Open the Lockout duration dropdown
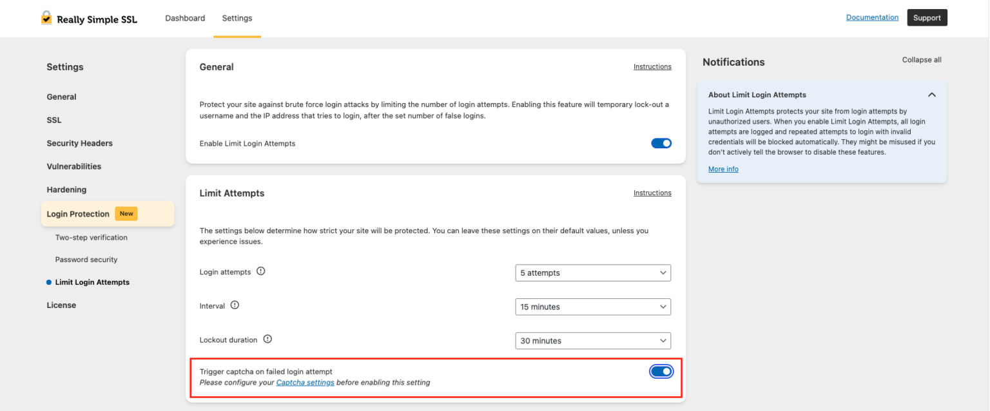The height and width of the screenshot is (411, 990). point(592,340)
